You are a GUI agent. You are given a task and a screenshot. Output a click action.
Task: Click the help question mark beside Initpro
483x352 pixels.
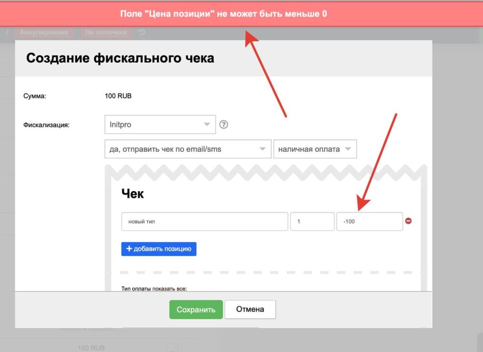224,125
